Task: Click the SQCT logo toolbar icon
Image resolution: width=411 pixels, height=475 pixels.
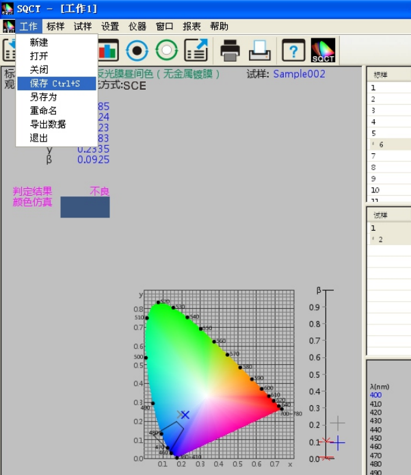Action: (323, 50)
